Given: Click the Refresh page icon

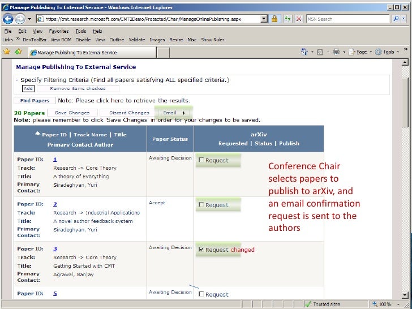Looking at the screenshot, I should click(287, 19).
